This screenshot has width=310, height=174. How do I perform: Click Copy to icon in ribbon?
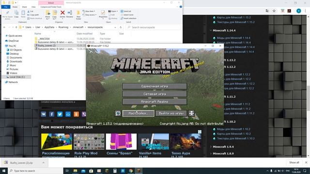[55, 15]
